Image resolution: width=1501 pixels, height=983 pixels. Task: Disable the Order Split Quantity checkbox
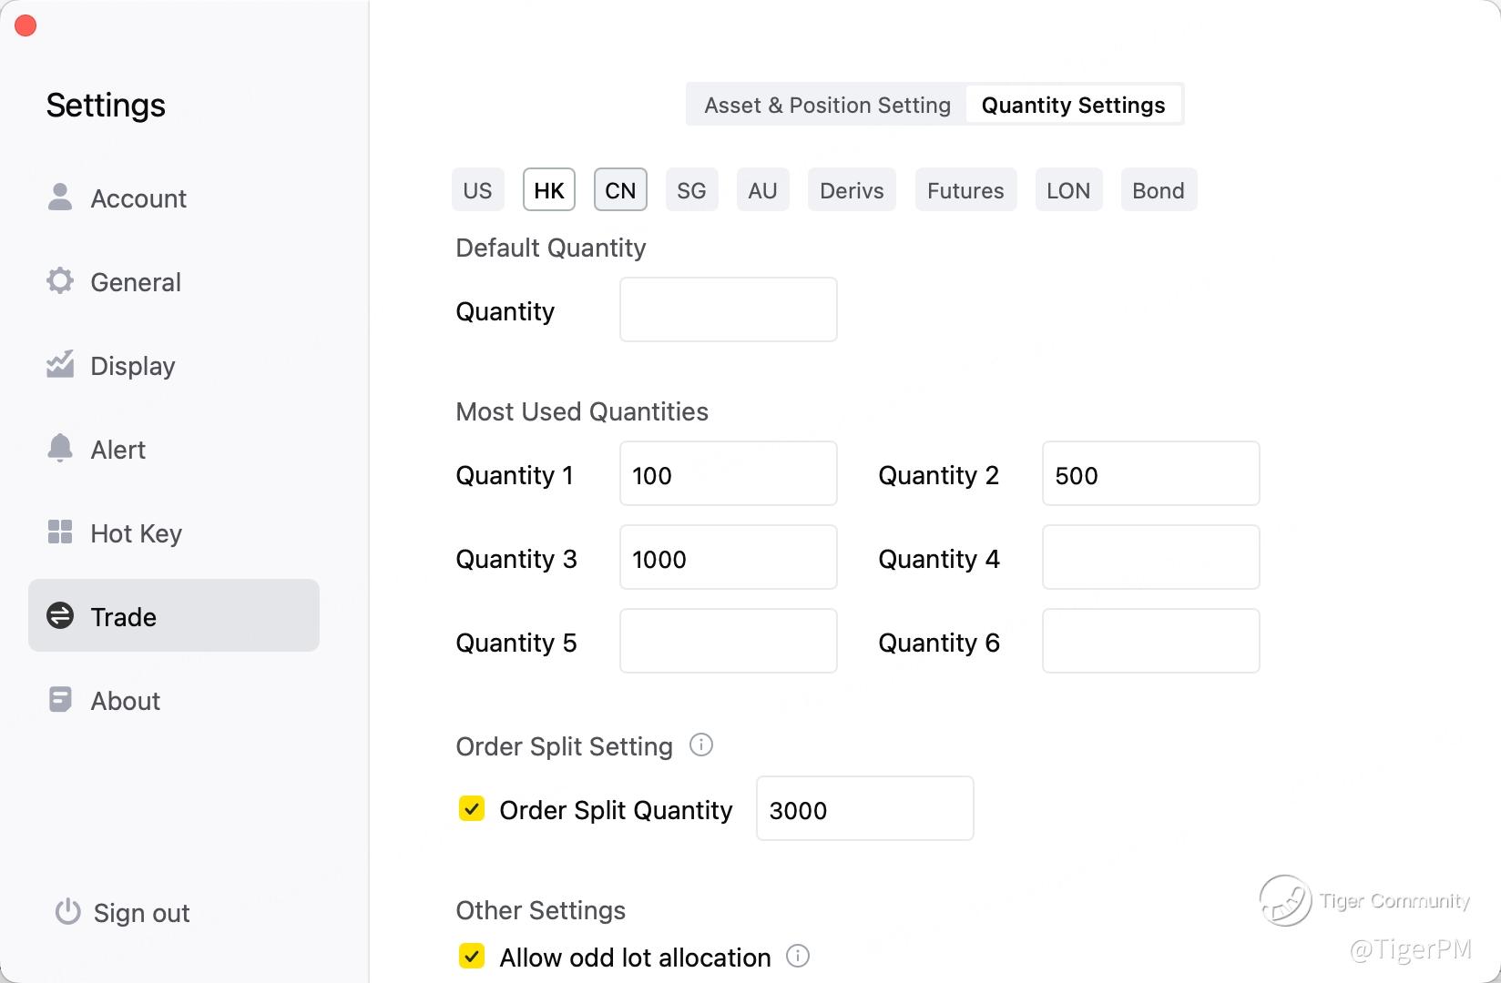[x=472, y=809]
